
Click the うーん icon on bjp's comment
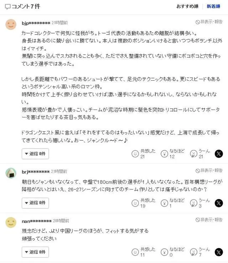(193, 154)
